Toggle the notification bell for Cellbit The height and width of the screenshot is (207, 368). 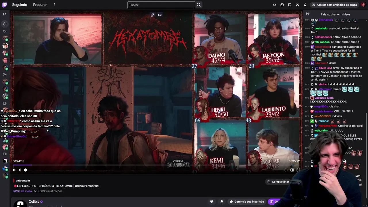[222, 202]
